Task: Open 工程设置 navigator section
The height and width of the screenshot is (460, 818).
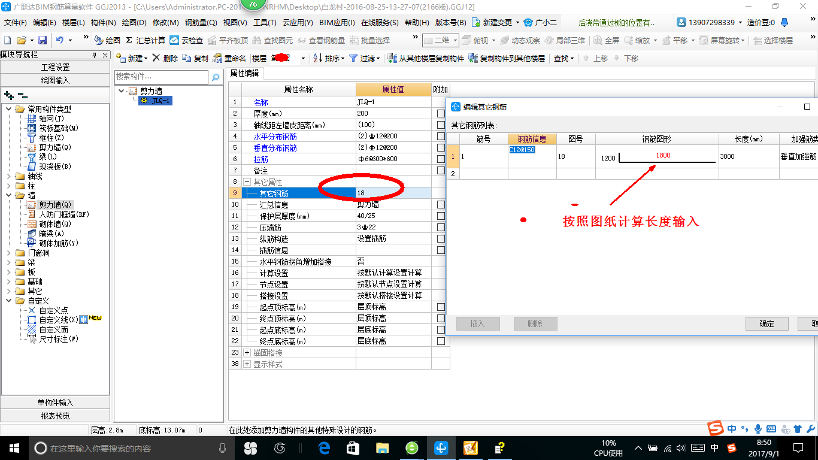Action: tap(55, 67)
